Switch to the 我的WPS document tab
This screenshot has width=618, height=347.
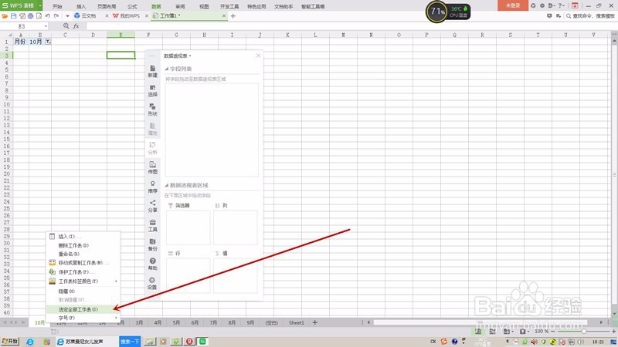(x=129, y=16)
